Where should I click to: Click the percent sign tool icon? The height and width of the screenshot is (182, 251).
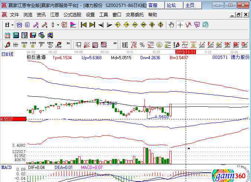click(142, 45)
